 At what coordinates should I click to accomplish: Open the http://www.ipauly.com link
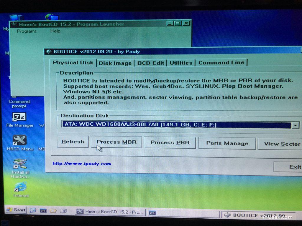click(82, 164)
